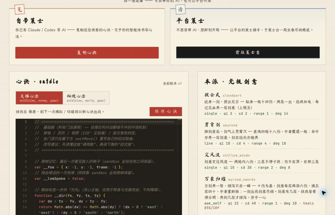Image resolution: width=335 pixels, height=215 pixels.
Task: Click the comment line beginning 朝目标走一步
Action: tap(98, 190)
